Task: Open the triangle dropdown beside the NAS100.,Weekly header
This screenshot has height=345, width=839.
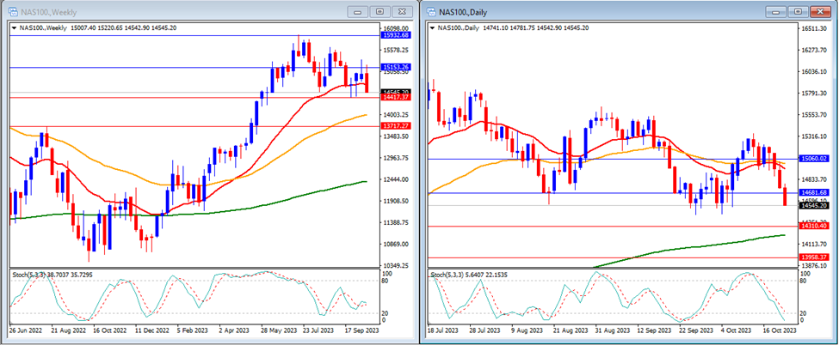Action: point(14,27)
